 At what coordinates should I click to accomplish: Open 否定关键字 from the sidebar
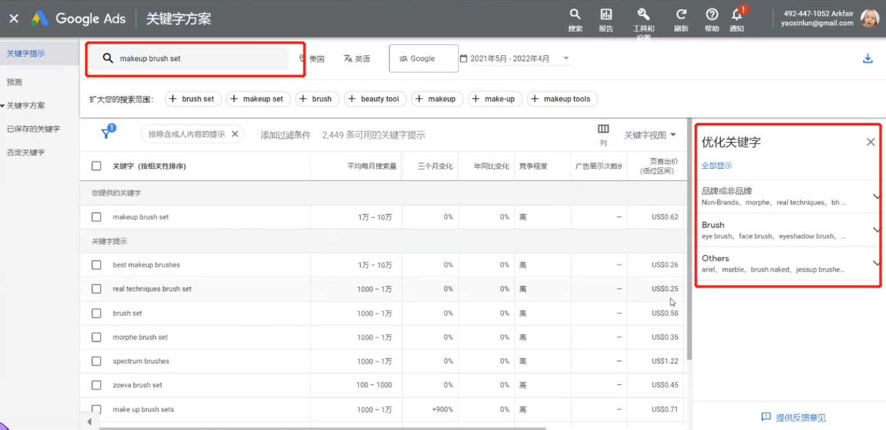point(26,152)
